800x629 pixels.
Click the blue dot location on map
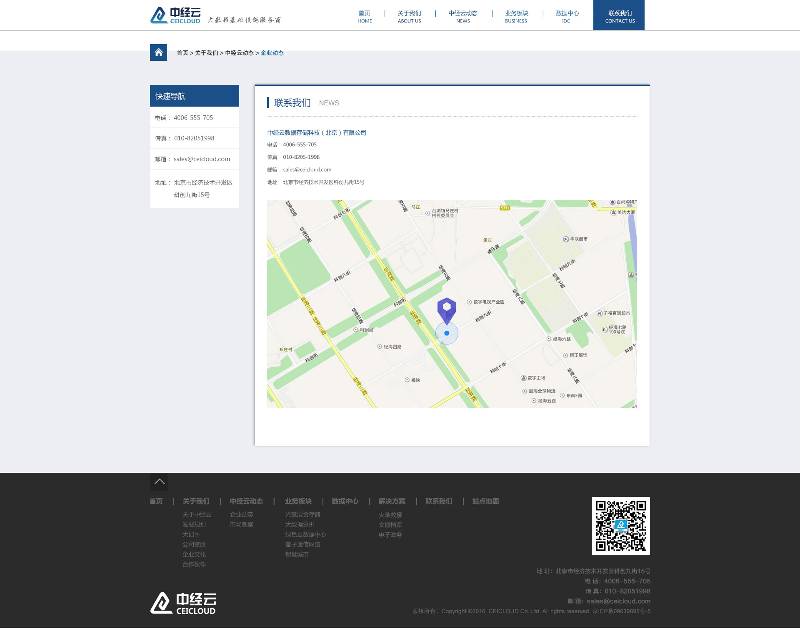click(447, 333)
